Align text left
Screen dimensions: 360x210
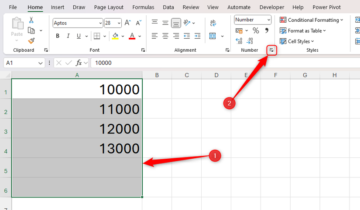tap(155, 36)
